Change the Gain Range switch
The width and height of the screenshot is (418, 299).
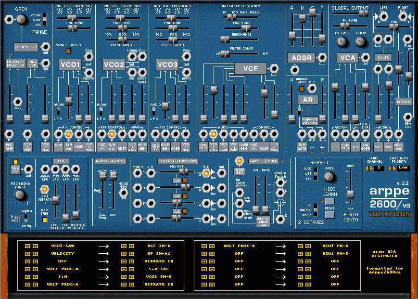45,19
